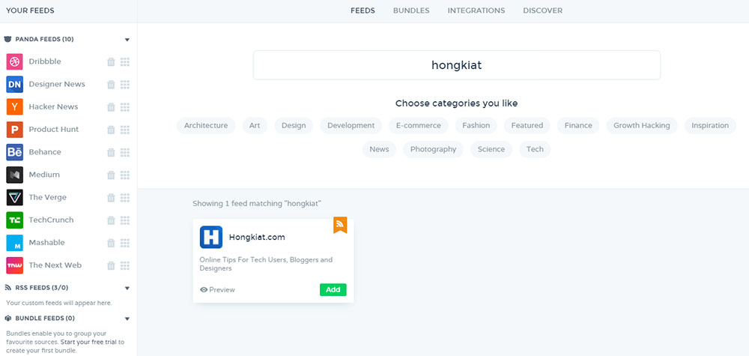Click the orange RSS ribbon on Hongkiat card
The image size is (749, 356).
pos(340,225)
